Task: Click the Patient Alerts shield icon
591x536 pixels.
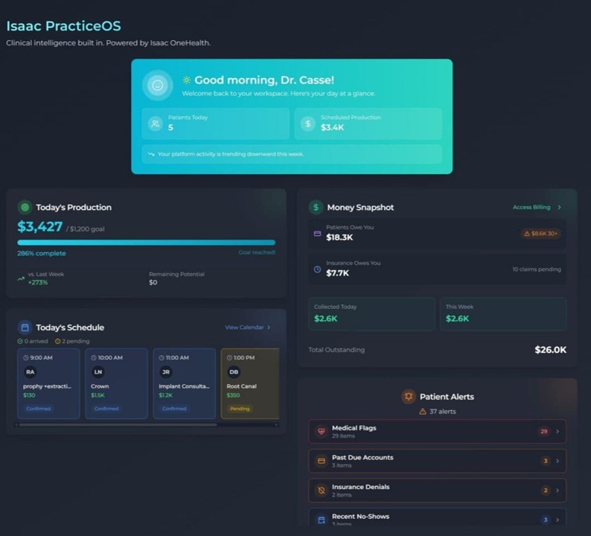Action: coord(407,397)
